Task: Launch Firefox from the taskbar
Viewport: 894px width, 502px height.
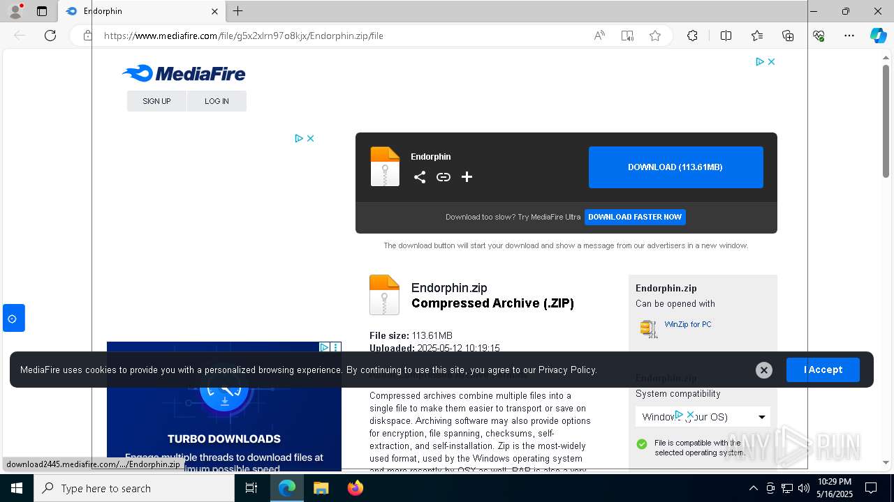Action: pyautogui.click(x=356, y=488)
